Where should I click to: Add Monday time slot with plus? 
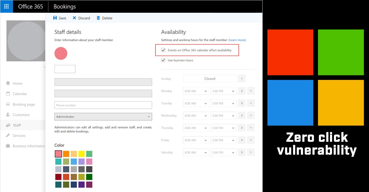pos(251,91)
